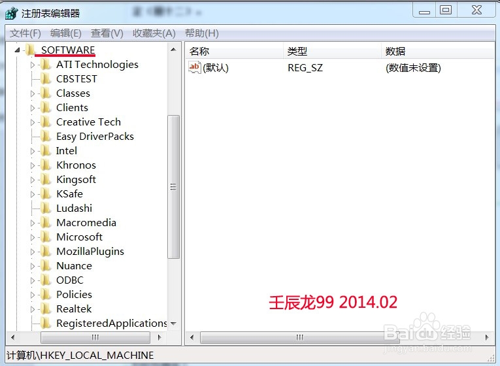Click the Policies folder icon

click(x=46, y=294)
